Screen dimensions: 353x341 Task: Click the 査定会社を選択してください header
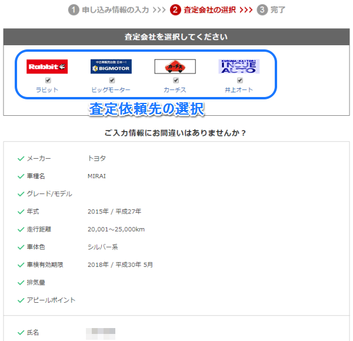176,36
